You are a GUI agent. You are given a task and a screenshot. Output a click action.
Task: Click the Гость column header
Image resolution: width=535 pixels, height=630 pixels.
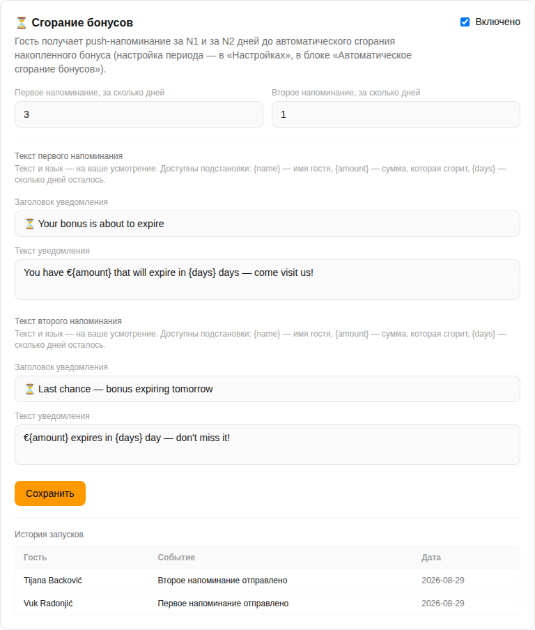(36, 558)
